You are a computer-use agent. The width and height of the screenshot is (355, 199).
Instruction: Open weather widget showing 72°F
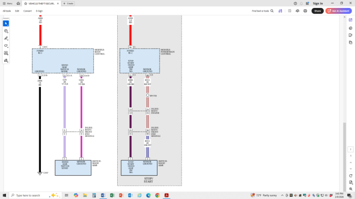(x=264, y=195)
